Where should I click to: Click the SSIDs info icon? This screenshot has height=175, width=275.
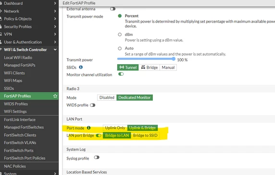pos(81,67)
